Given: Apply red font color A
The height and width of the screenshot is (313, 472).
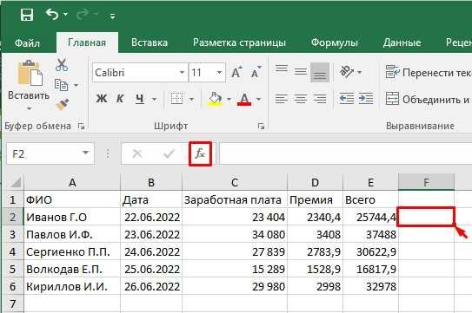Looking at the screenshot, I should pos(244,99).
